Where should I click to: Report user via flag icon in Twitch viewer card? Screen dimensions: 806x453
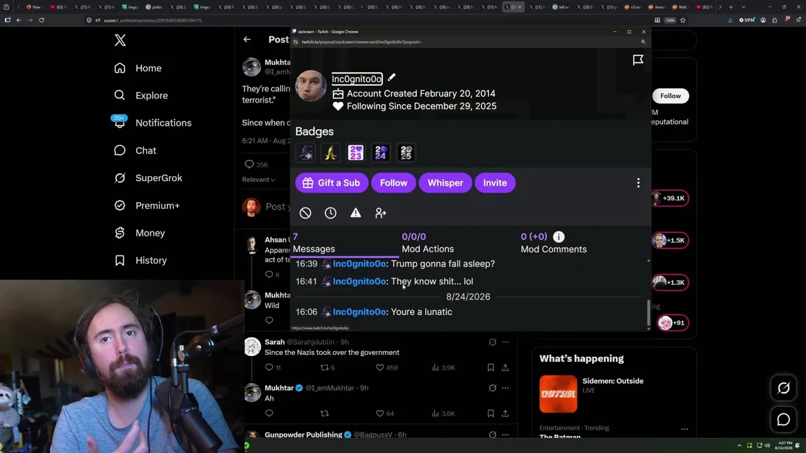pos(638,60)
